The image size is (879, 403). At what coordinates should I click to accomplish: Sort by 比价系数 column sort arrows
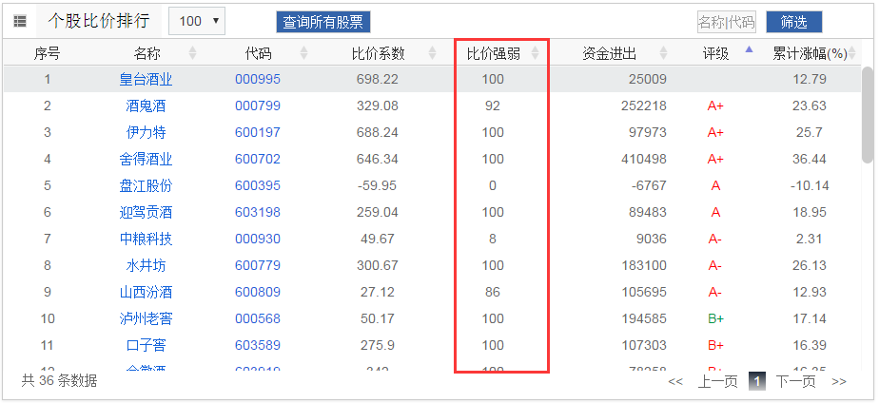(x=432, y=53)
